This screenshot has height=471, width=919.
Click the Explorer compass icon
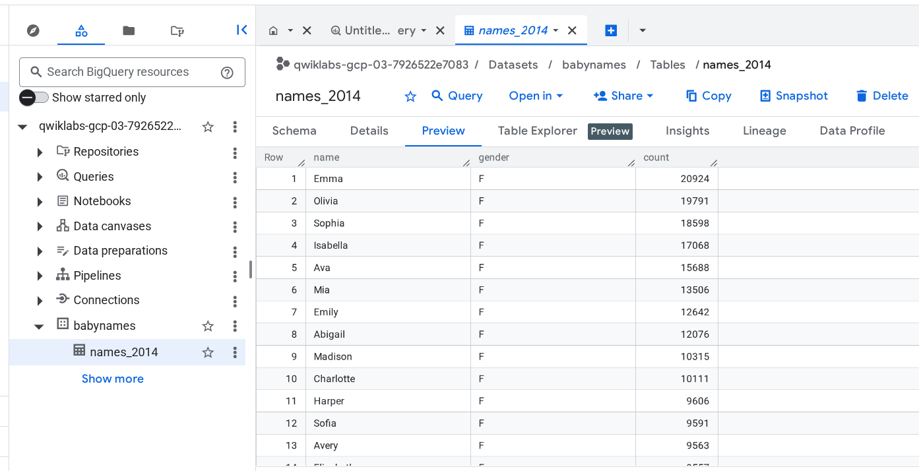(x=33, y=30)
